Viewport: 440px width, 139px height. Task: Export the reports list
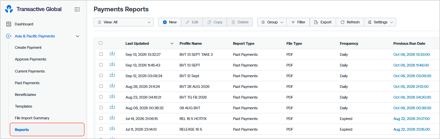coord(323,22)
